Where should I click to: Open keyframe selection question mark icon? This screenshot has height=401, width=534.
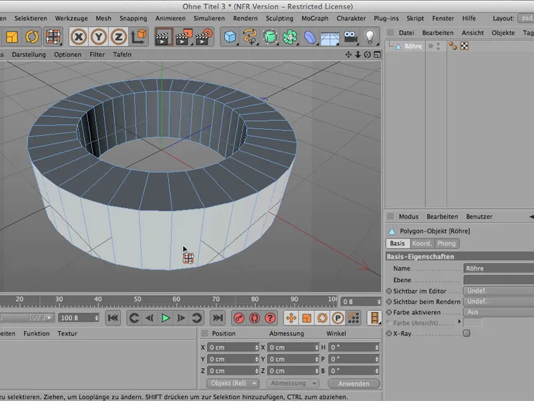tap(270, 318)
